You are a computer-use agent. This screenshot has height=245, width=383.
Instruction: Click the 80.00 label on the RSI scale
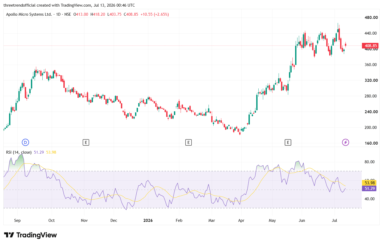pyautogui.click(x=370, y=162)
